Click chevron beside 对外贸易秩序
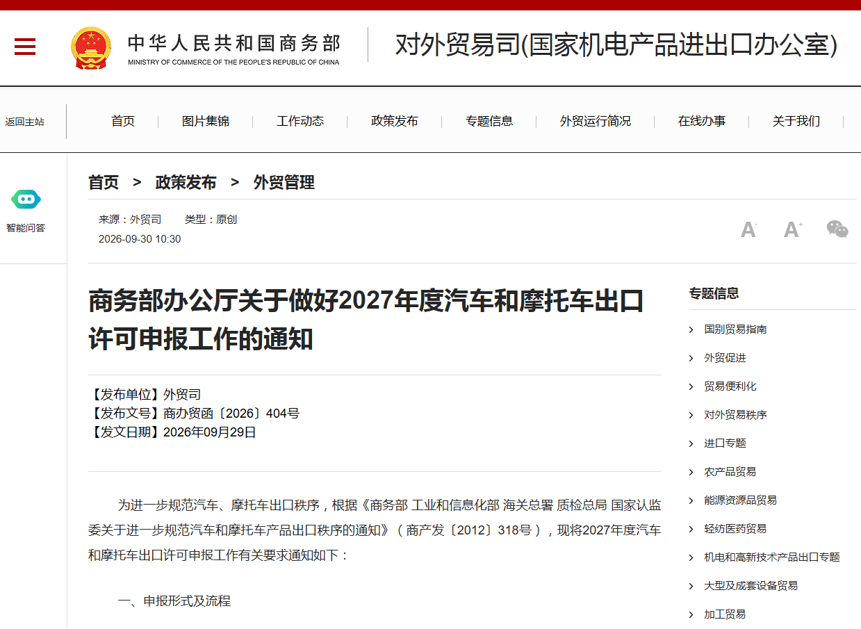Image resolution: width=861 pixels, height=629 pixels. [691, 415]
